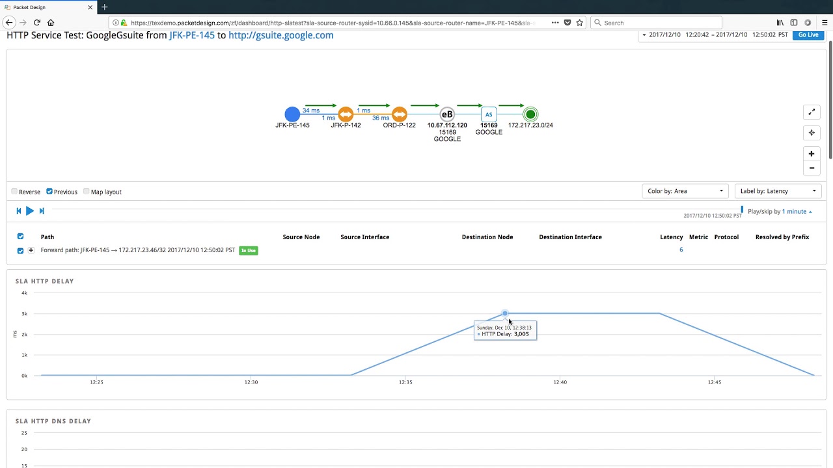Click the 34 ms link label
833x468 pixels.
pos(311,110)
